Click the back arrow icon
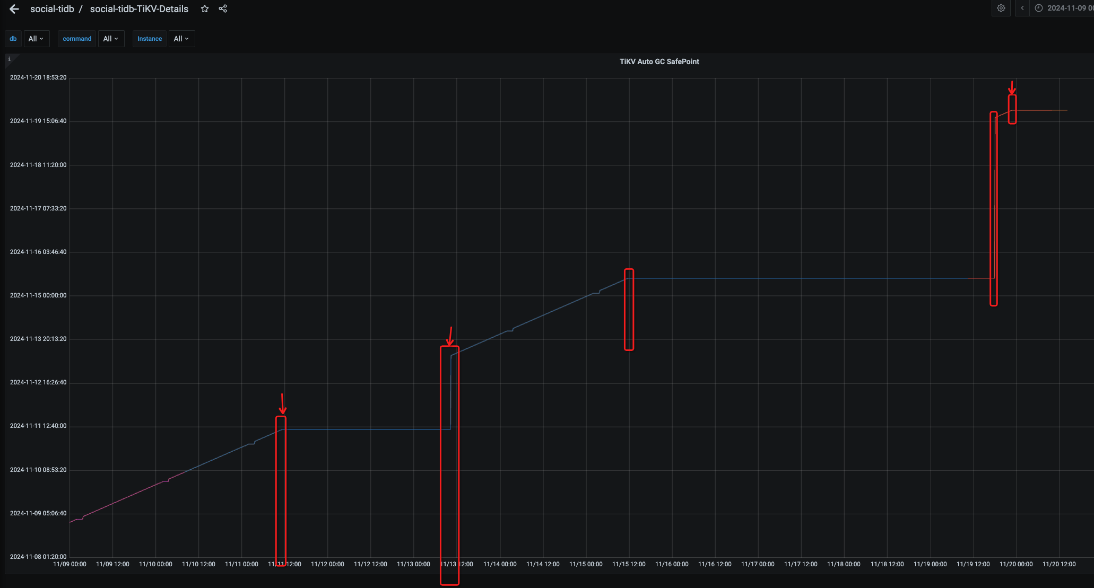Screen dimensions: 1094x588 14,9
